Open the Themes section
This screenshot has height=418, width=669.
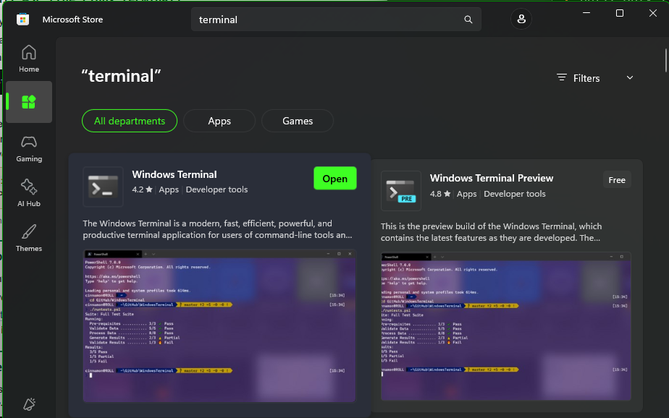point(29,238)
